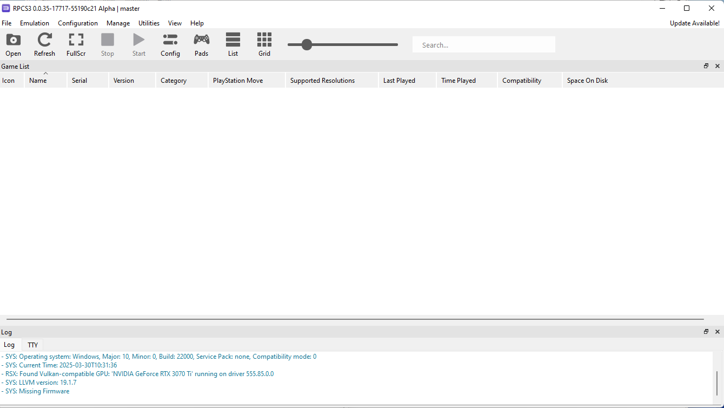Click the RPCS3 app icon in title bar
The height and width of the screenshot is (408, 724).
[x=6, y=8]
